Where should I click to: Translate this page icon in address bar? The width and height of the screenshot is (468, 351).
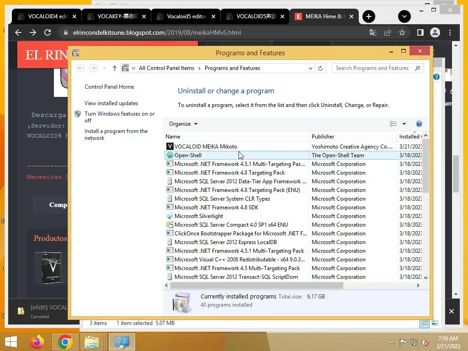(x=373, y=32)
